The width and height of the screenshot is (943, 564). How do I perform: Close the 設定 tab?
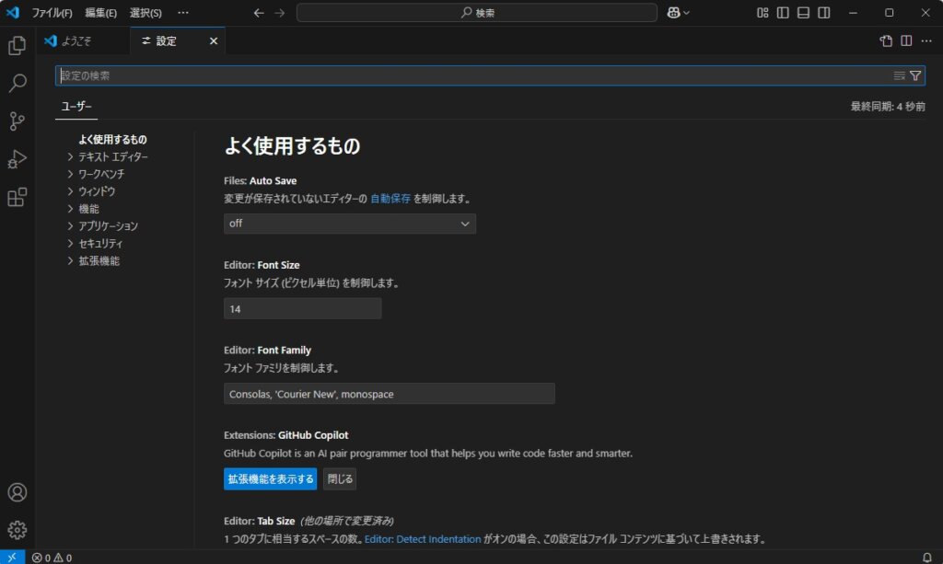pyautogui.click(x=214, y=40)
